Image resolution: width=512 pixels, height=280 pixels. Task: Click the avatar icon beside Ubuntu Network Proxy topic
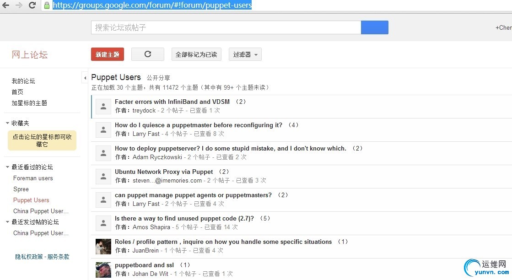103,177
